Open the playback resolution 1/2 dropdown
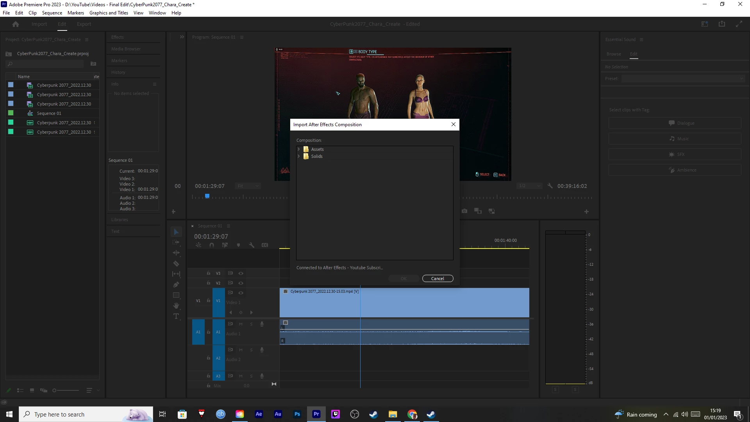Viewport: 750px width, 422px height. 529,186
